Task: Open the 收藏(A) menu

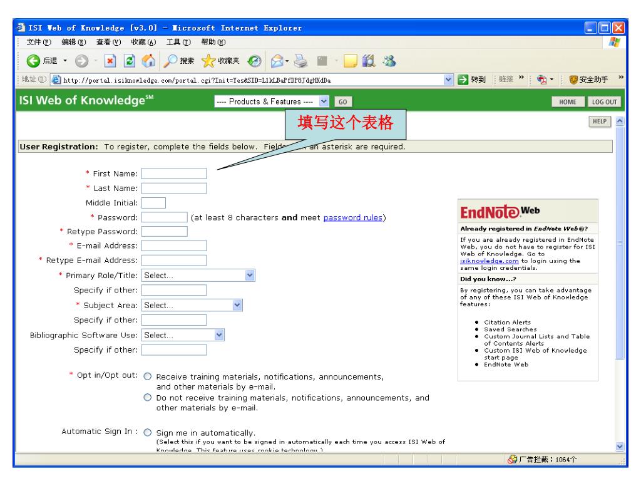Action: click(x=143, y=42)
